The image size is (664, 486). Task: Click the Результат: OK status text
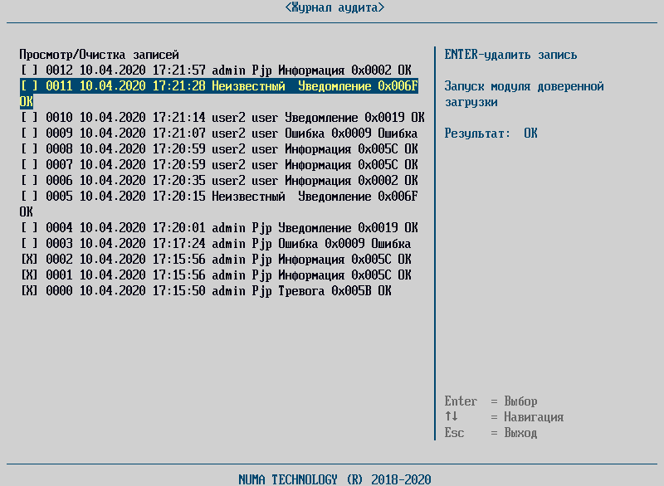[491, 134]
